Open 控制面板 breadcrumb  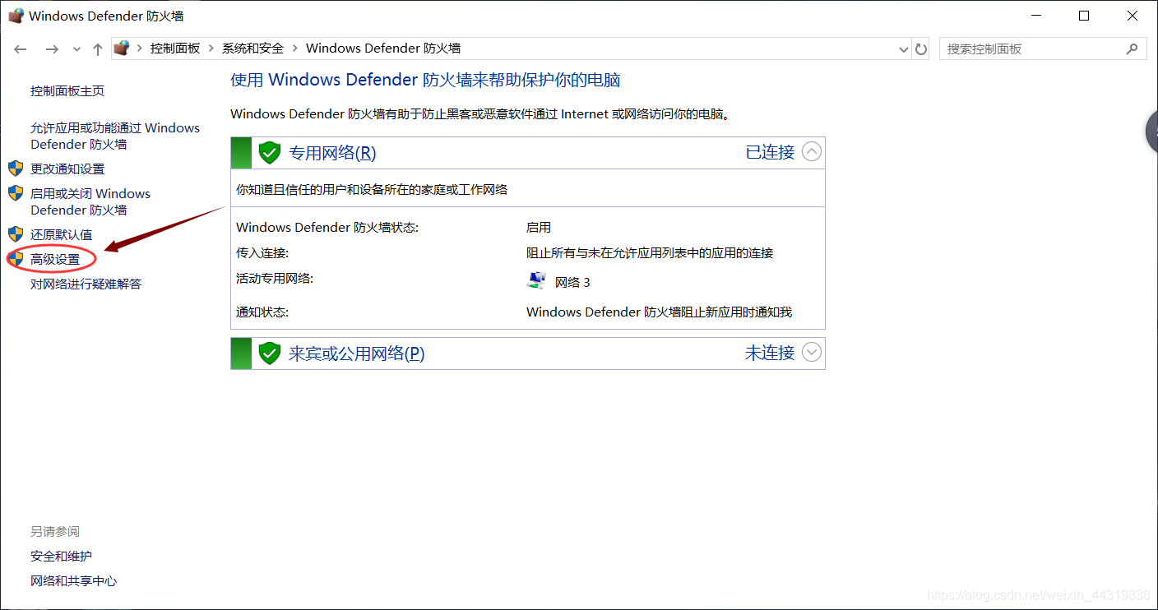tap(175, 49)
